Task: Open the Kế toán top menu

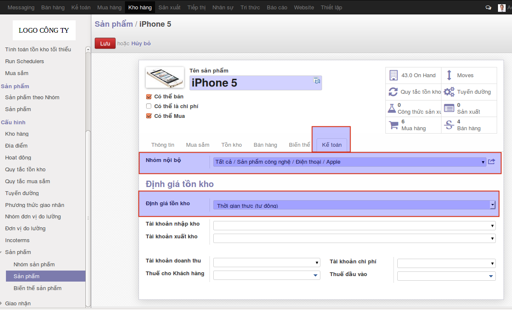Action: coord(81,8)
